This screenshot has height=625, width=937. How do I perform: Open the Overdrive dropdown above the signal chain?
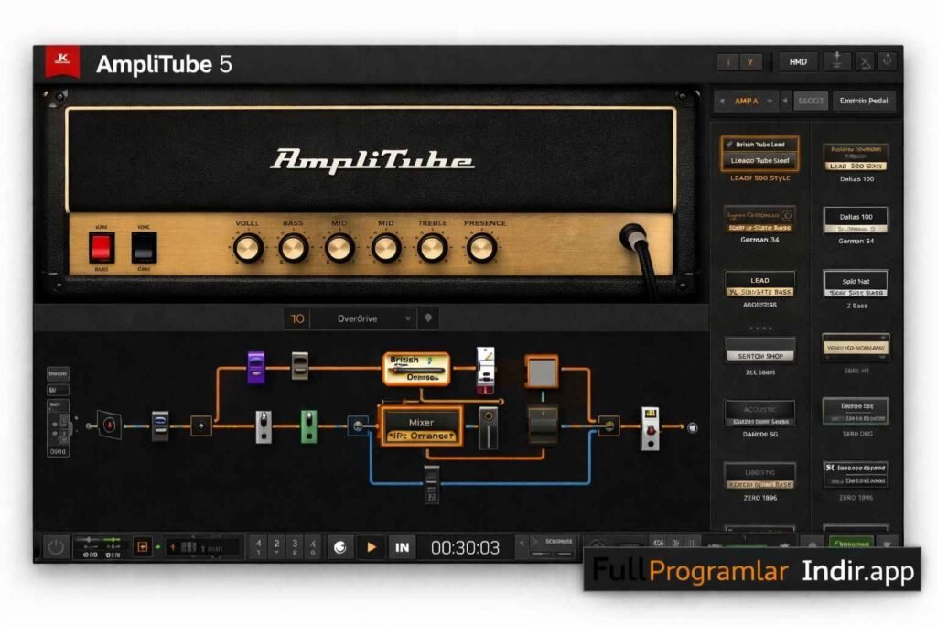[x=364, y=318]
